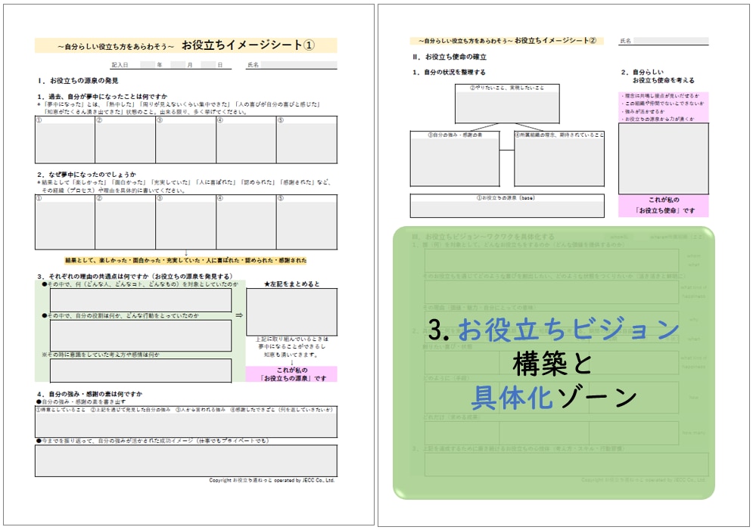The height and width of the screenshot is (530, 753).
Task: Select box ① under question 2 なぜ夢中になったのでしょうか
Action: tap(65, 222)
